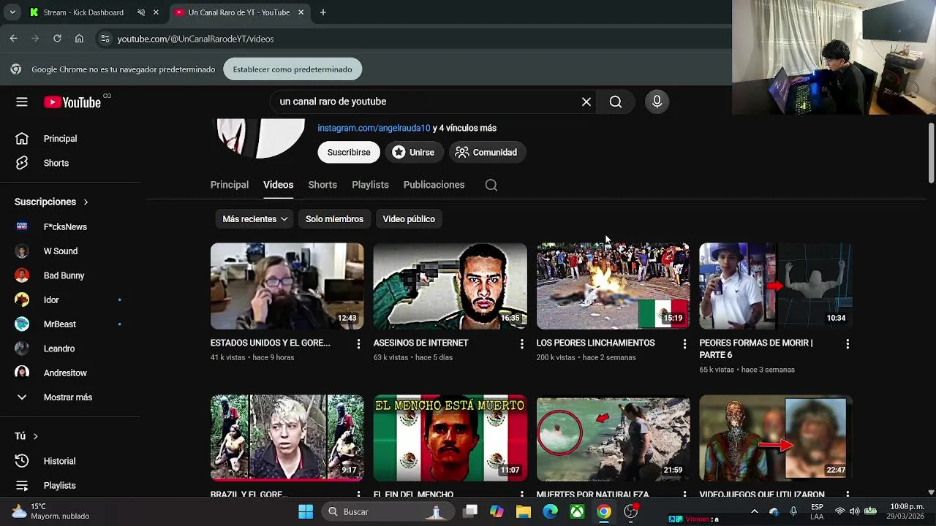View site information icon in the address bar
This screenshot has width=936, height=526.
105,39
